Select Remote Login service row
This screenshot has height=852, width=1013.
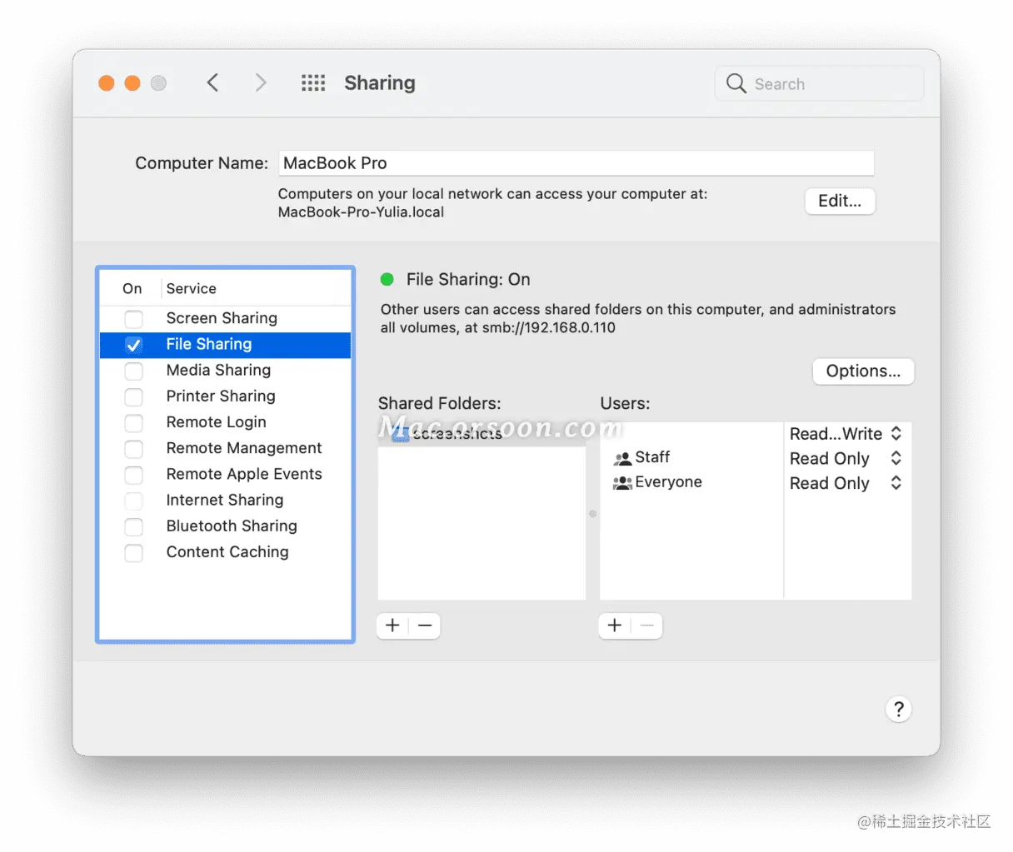pos(226,422)
